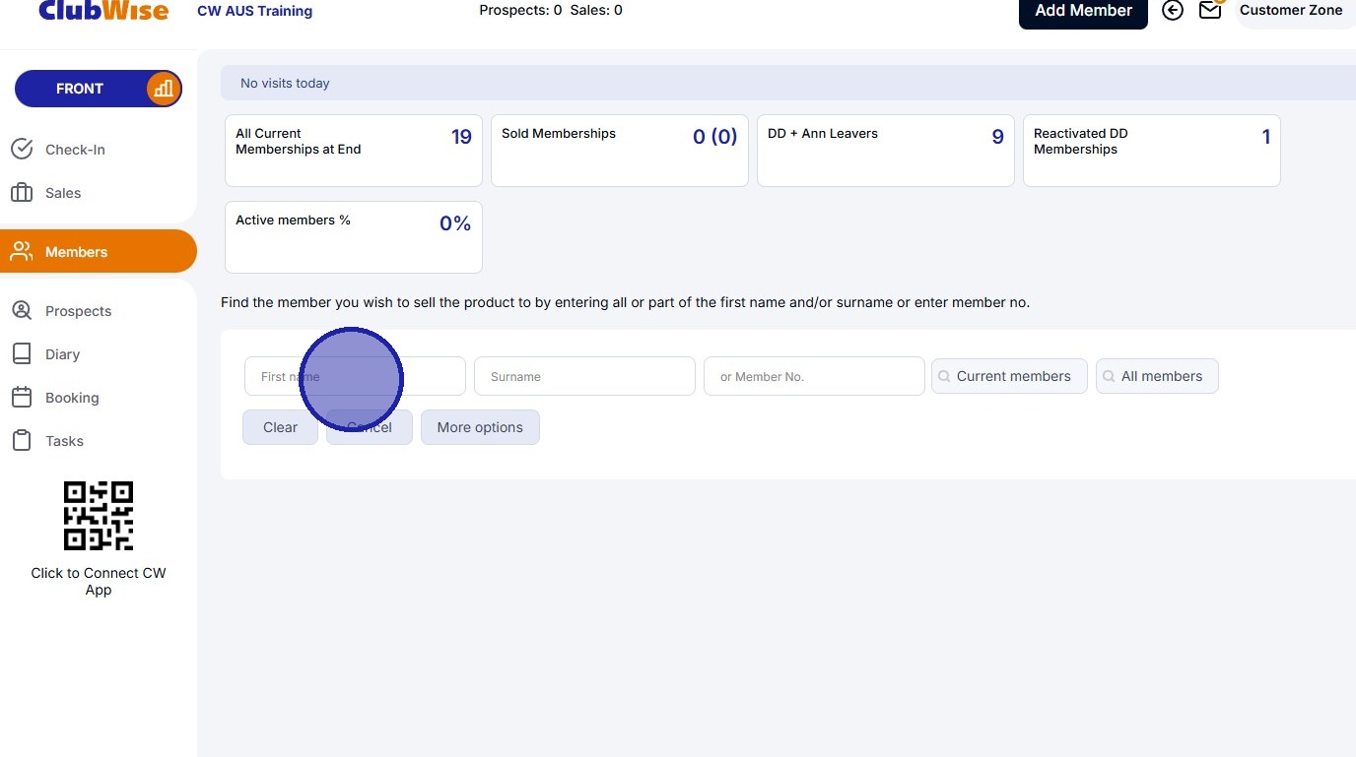Click the Diary book icon

[22, 354]
